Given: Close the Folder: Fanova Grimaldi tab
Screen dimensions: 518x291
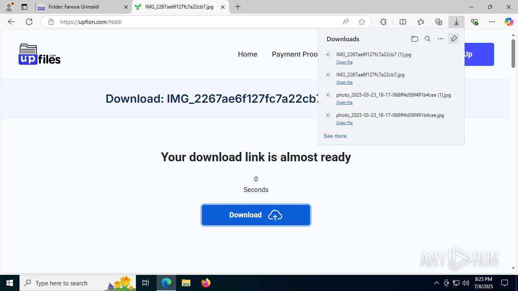Looking at the screenshot, I should pyautogui.click(x=126, y=7).
